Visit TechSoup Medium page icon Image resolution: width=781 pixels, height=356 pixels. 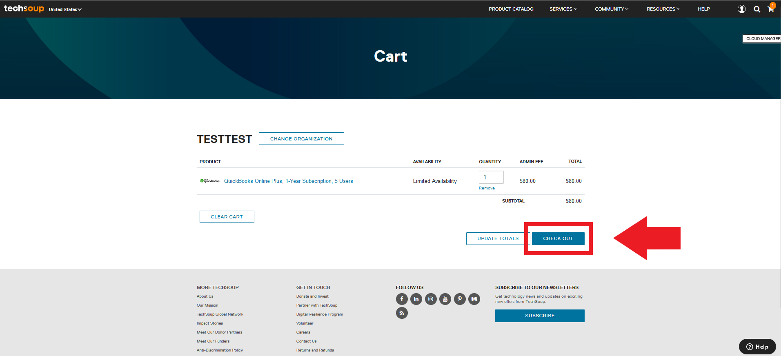tap(474, 299)
